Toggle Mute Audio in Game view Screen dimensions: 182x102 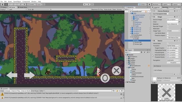pyautogui.click(x=108, y=9)
